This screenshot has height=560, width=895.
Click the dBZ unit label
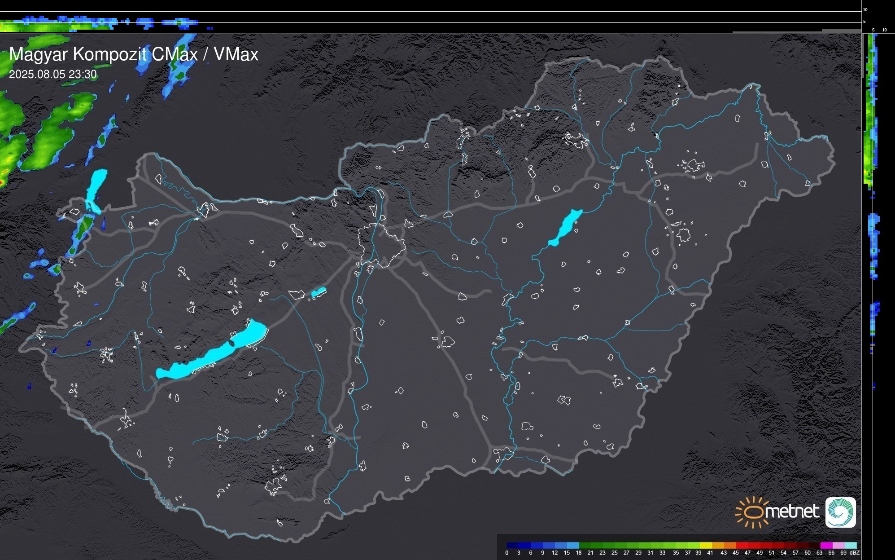pyautogui.click(x=854, y=553)
